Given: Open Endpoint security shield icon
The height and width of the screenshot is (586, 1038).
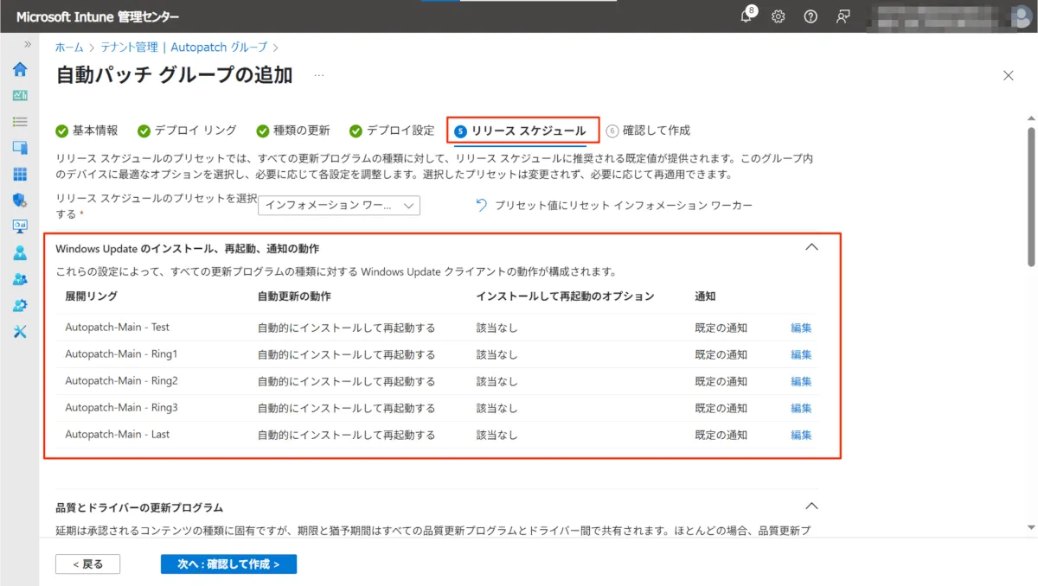Looking at the screenshot, I should coord(19,201).
